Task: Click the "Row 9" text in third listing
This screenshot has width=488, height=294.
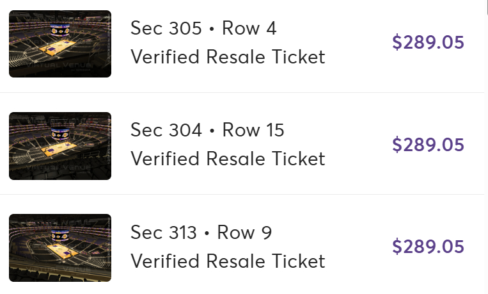Action: [244, 233]
